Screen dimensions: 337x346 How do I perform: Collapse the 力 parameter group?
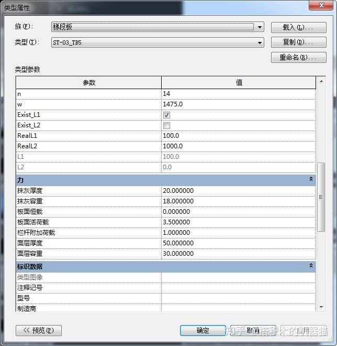click(x=311, y=179)
